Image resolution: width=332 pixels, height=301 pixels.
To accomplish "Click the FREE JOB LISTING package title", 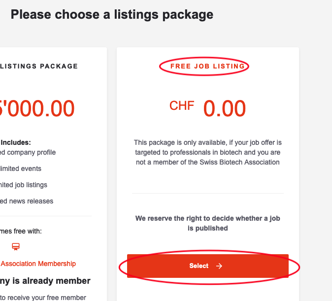I will 207,66.
